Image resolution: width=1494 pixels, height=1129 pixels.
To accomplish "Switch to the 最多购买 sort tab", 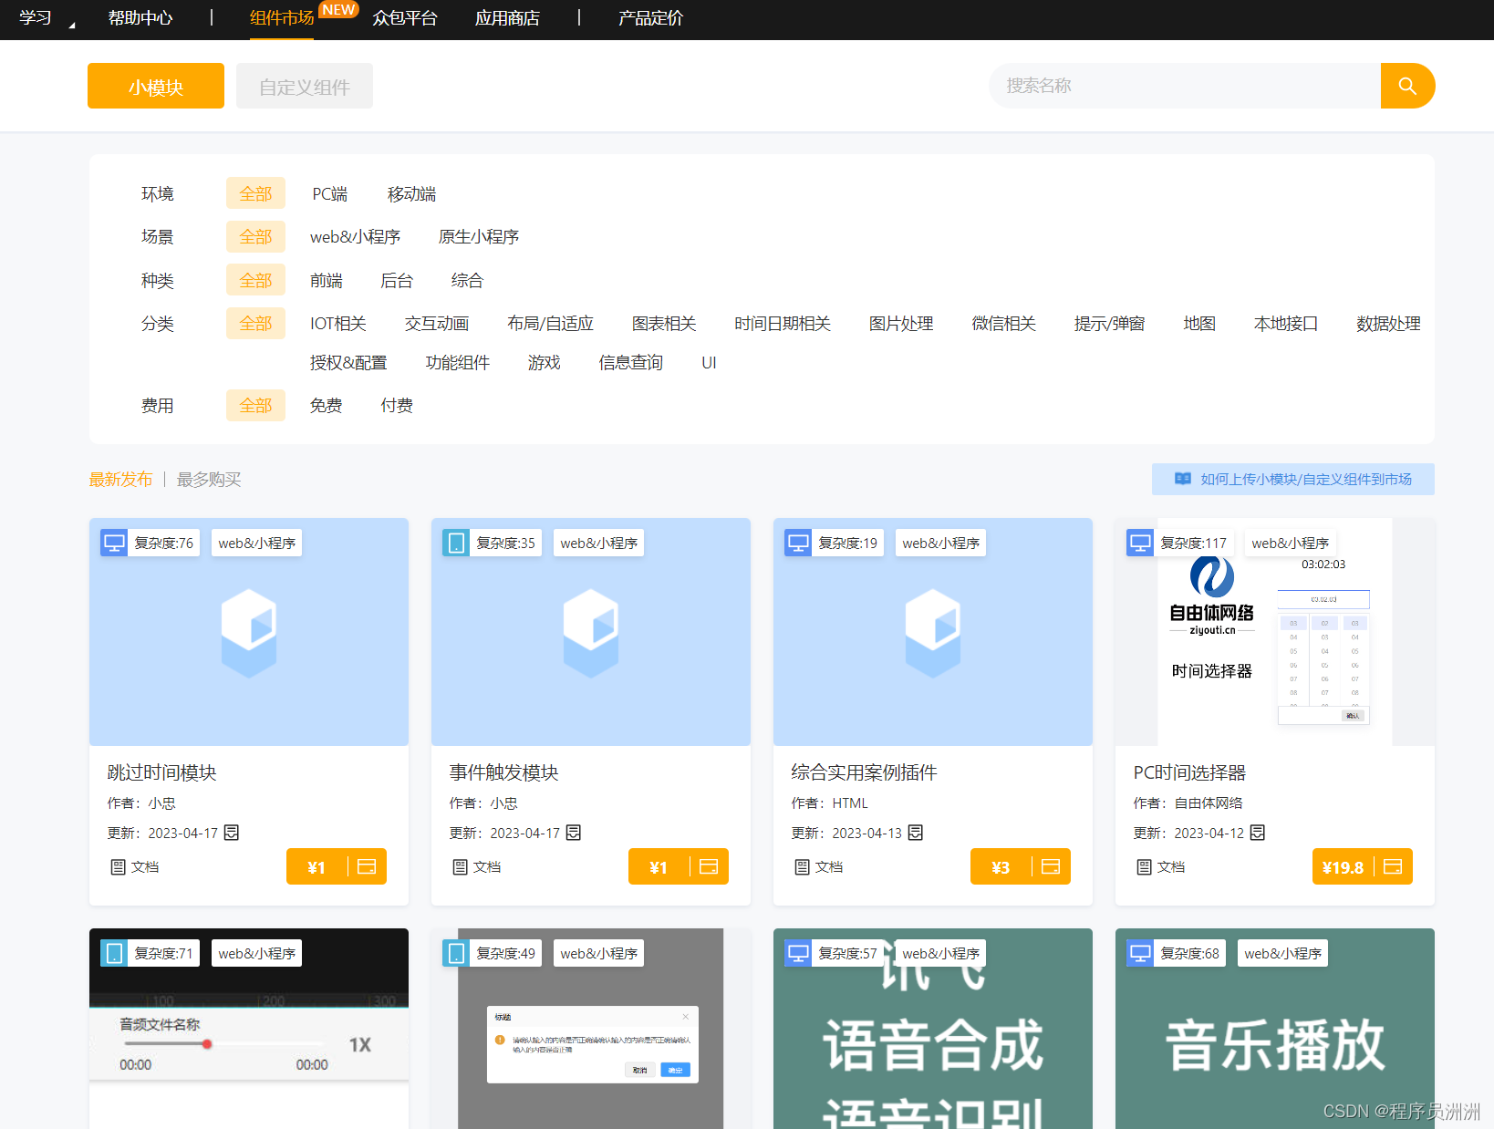I will coord(208,479).
